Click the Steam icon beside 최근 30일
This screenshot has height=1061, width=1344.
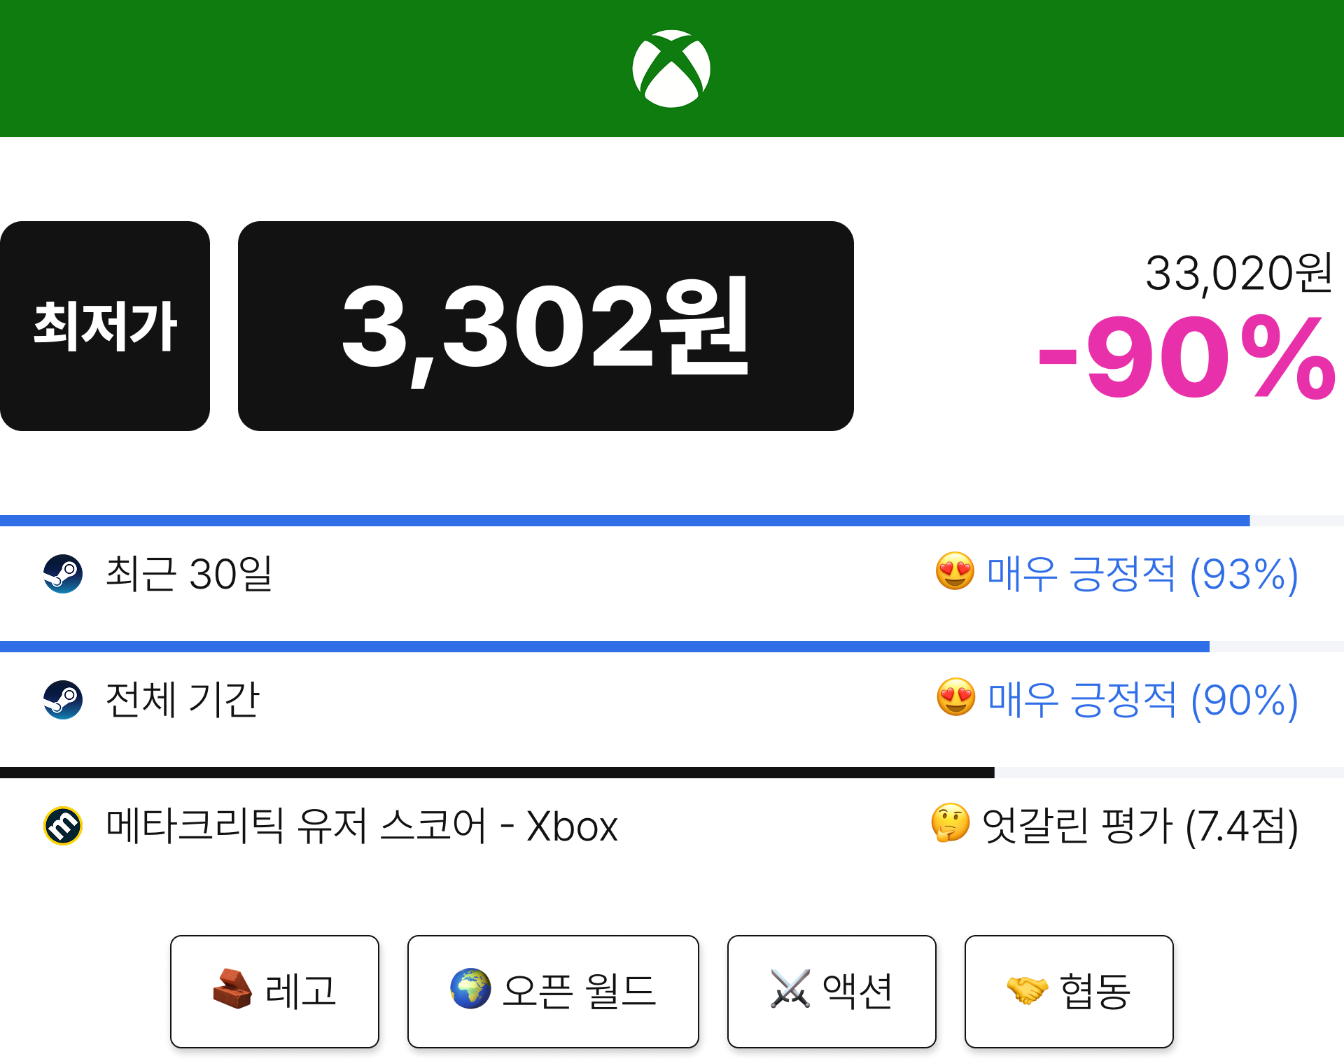click(63, 574)
